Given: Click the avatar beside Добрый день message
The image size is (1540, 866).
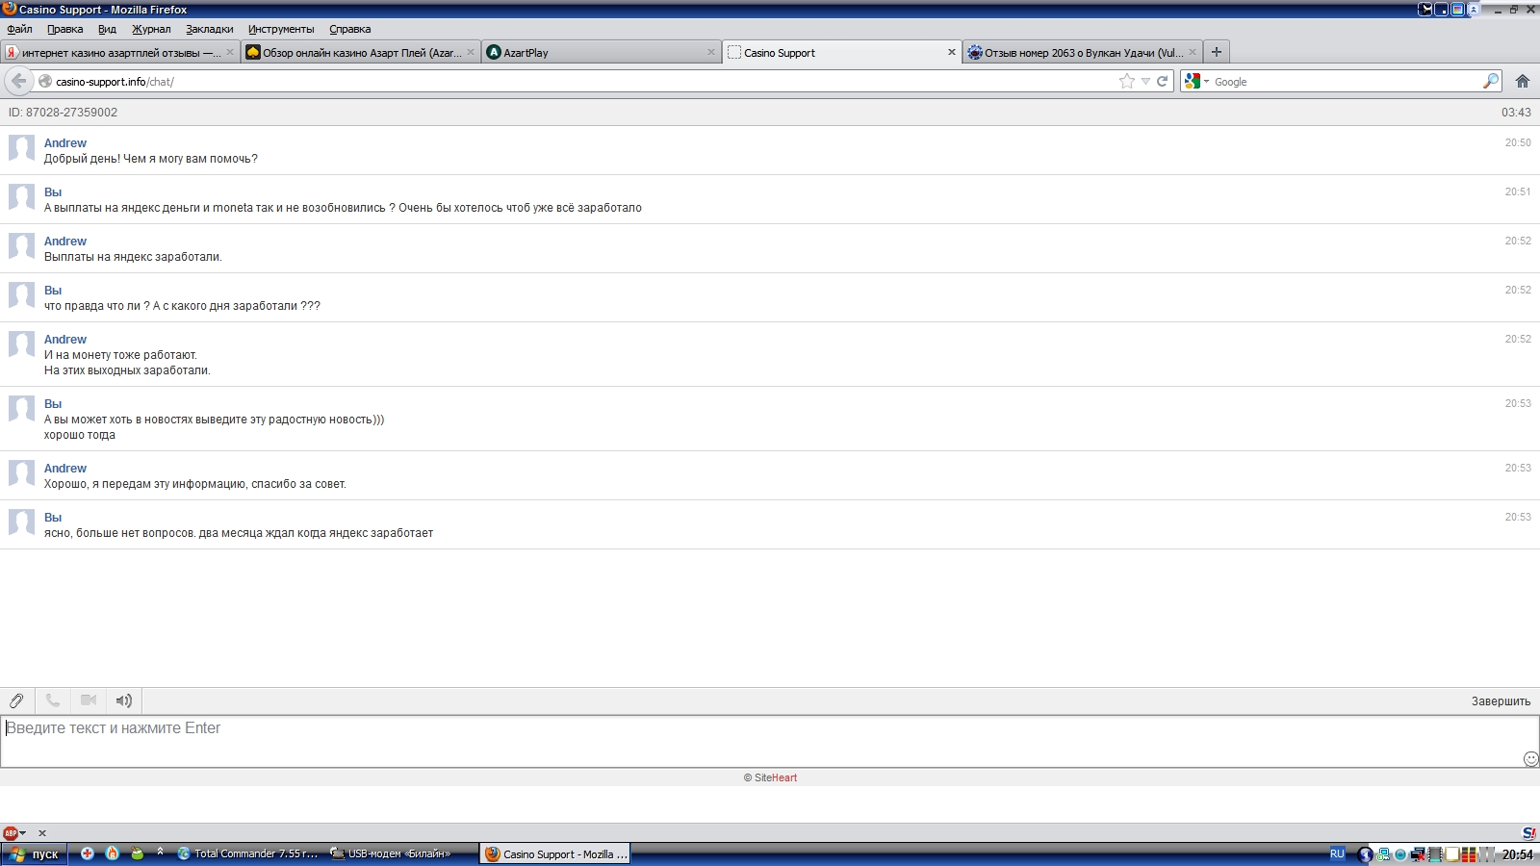Looking at the screenshot, I should click(x=22, y=147).
